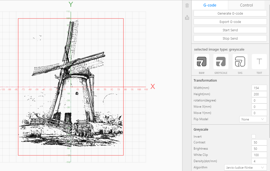
Task: Switch to the G-code tab
Action: [210, 5]
